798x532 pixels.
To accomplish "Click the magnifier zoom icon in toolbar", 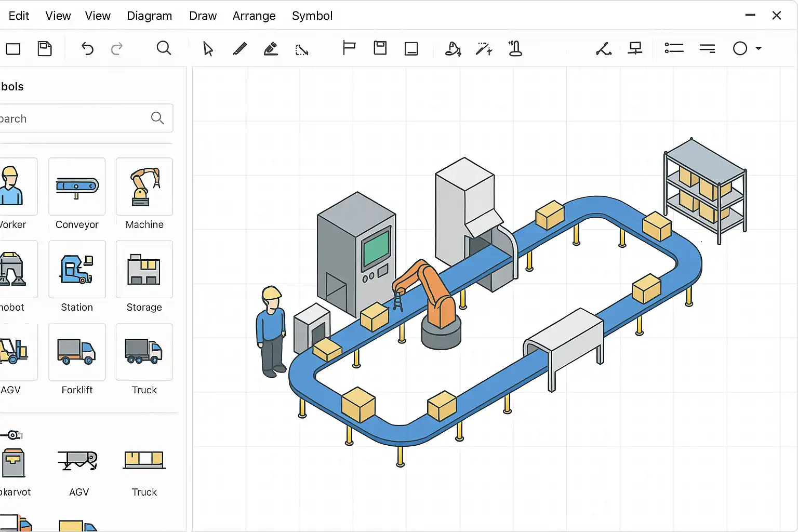I will point(164,48).
